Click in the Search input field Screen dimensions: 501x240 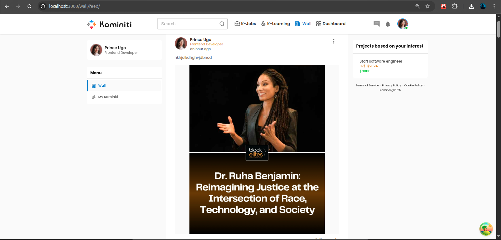click(188, 24)
